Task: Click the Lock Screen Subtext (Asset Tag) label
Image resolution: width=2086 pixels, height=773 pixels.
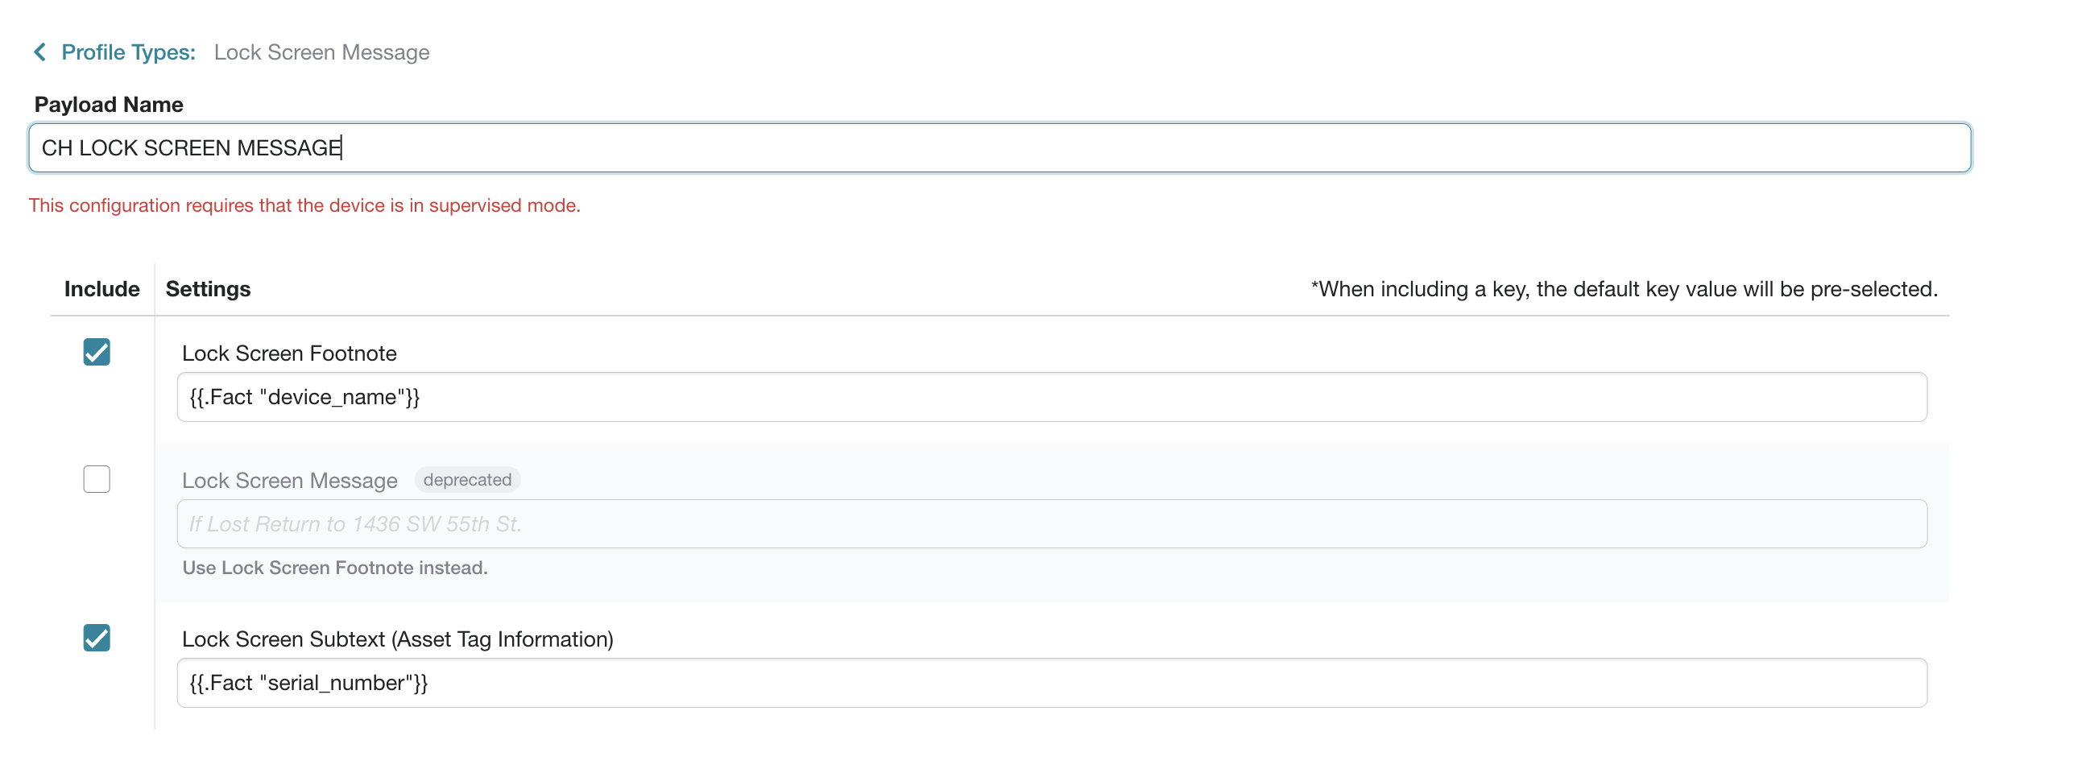Action: [397, 639]
